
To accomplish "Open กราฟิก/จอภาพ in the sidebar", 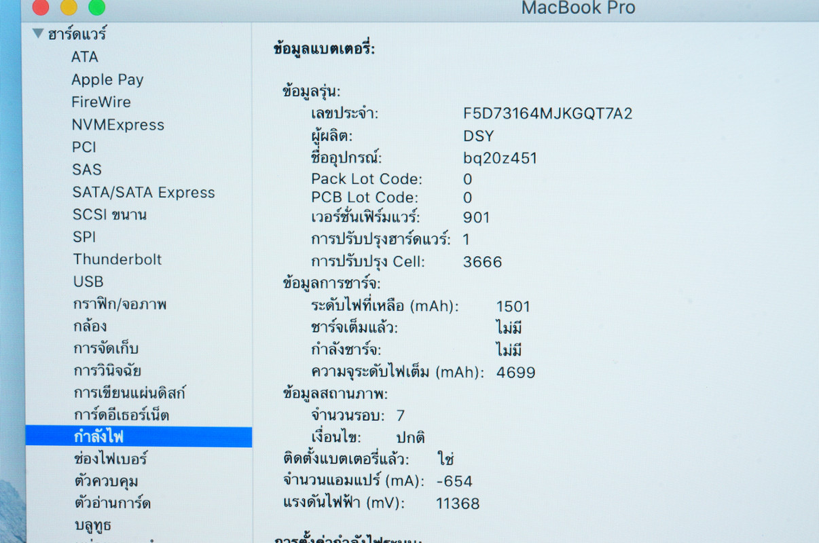I will [x=120, y=304].
